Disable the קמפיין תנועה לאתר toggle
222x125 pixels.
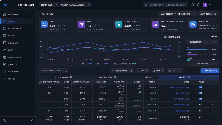[x=200, y=99]
